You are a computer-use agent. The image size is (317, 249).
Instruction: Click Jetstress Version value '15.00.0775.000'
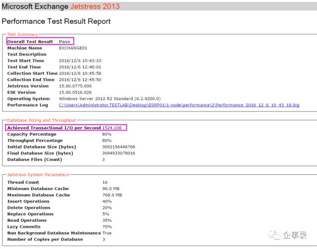[x=75, y=86]
